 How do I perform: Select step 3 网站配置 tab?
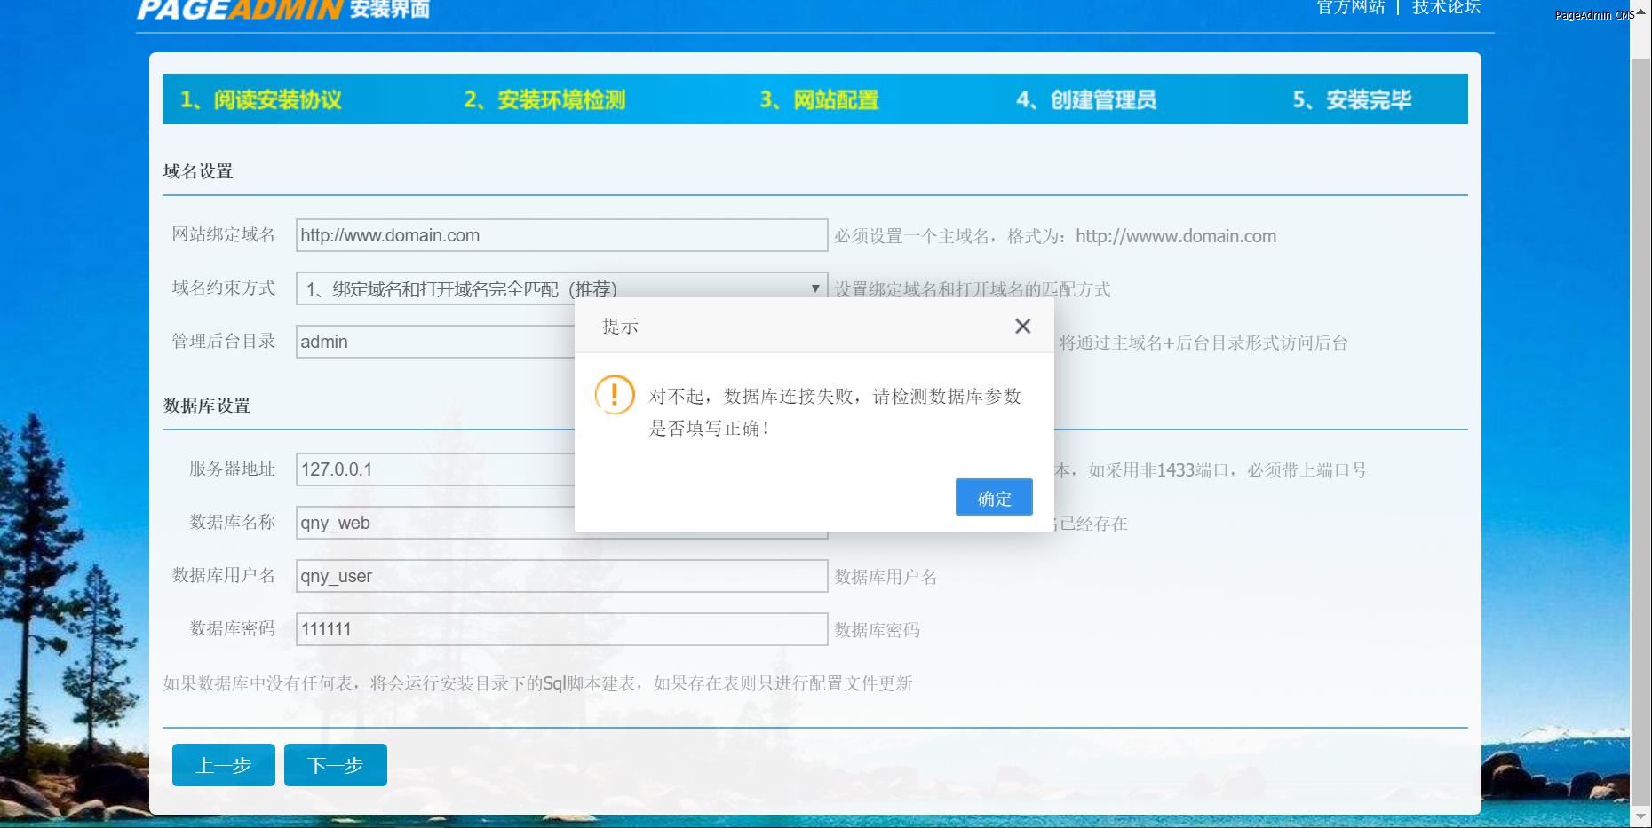coord(819,99)
